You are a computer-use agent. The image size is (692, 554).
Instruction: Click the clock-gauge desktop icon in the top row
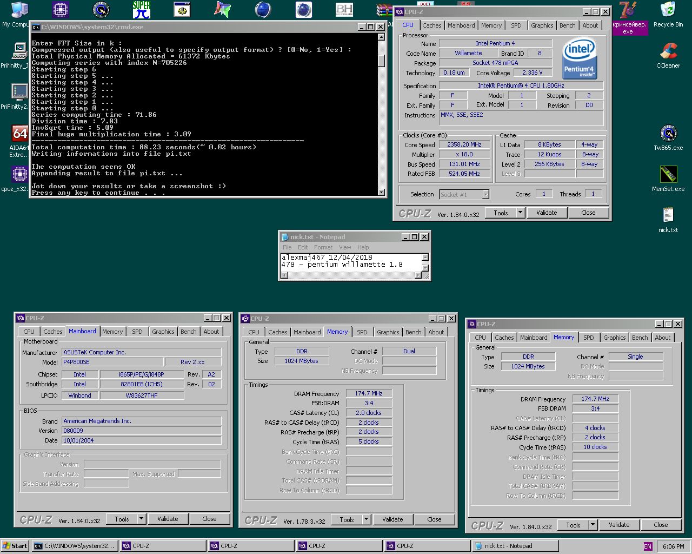coord(101,10)
